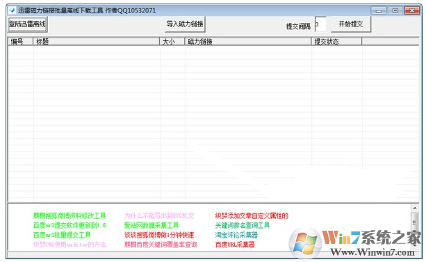Open link 织梦添加文章自定义属性的
Viewport: 426px width, 262px height.
click(252, 216)
